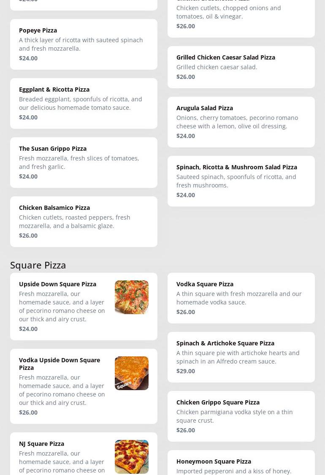Click the NJ Square Pizza name
Image resolution: width=325 pixels, height=475 pixels.
(41, 444)
